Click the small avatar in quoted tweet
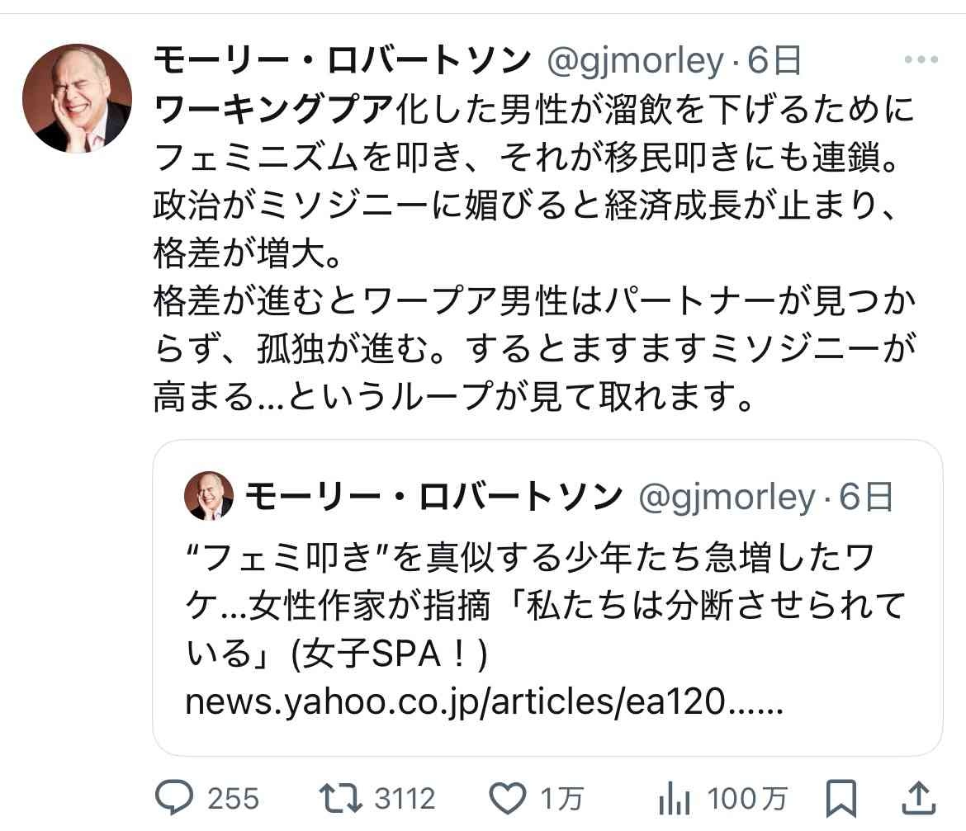Viewport: 966px width, 831px height. [x=209, y=496]
